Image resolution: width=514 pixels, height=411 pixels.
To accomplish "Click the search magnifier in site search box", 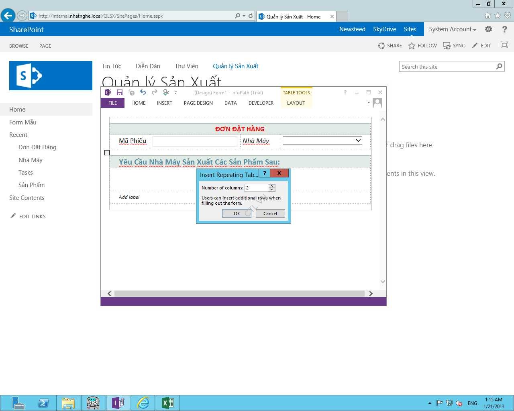I will coord(499,67).
